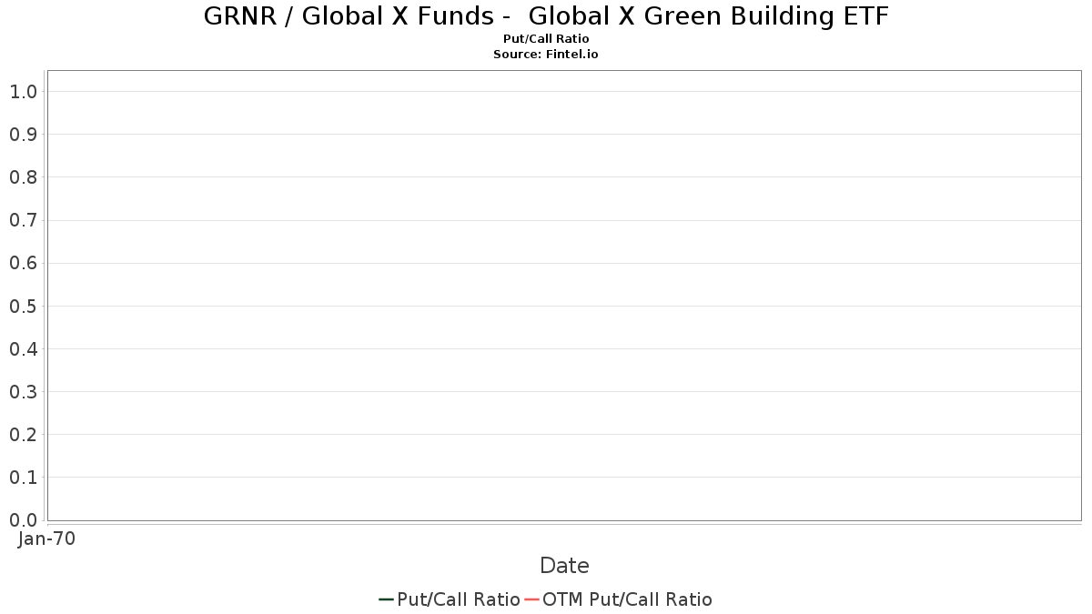Click the Date axis title

pos(564,566)
